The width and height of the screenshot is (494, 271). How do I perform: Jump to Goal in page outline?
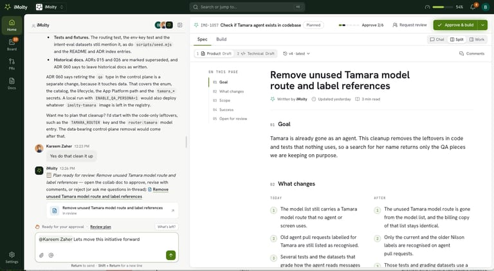tap(223, 82)
